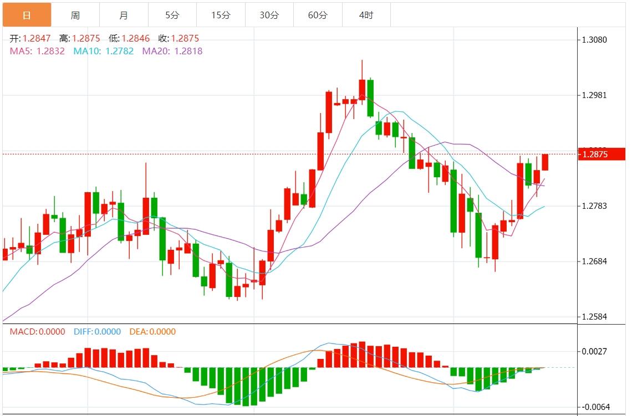Screen dimensions: 632x416
Task: Open the 60分 timeframe tab
Action: click(x=318, y=15)
